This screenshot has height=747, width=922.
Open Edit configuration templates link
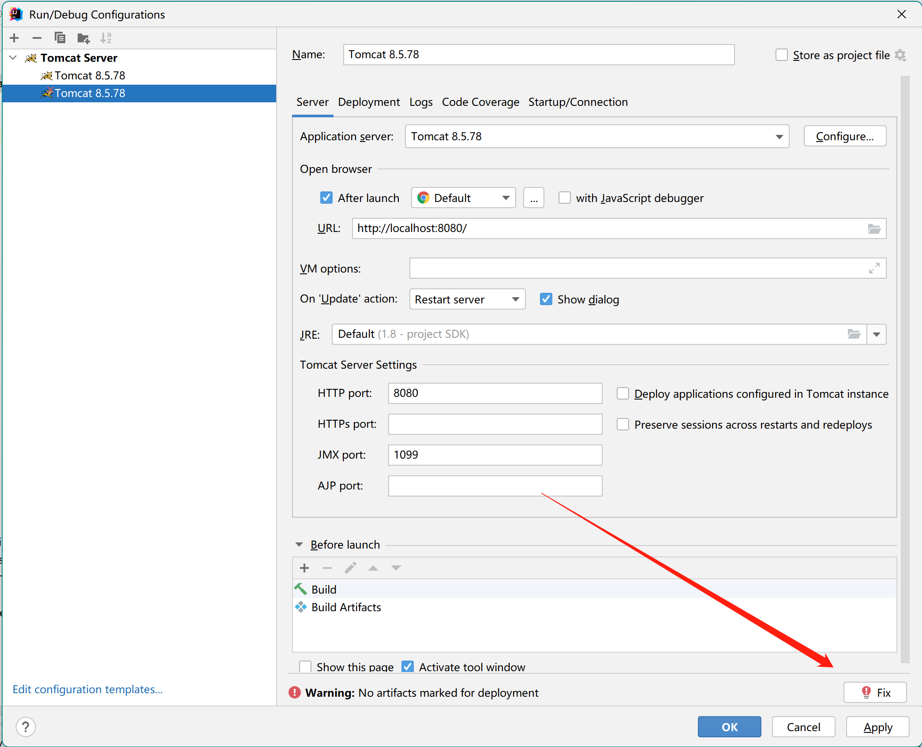click(87, 689)
